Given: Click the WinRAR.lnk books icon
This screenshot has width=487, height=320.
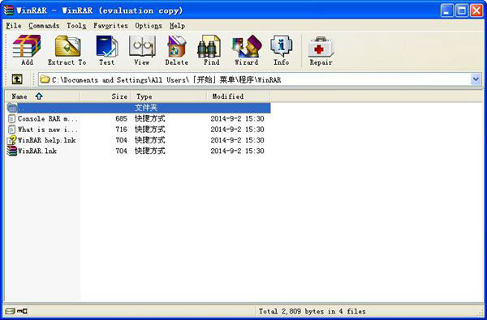Looking at the screenshot, I should point(12,151).
